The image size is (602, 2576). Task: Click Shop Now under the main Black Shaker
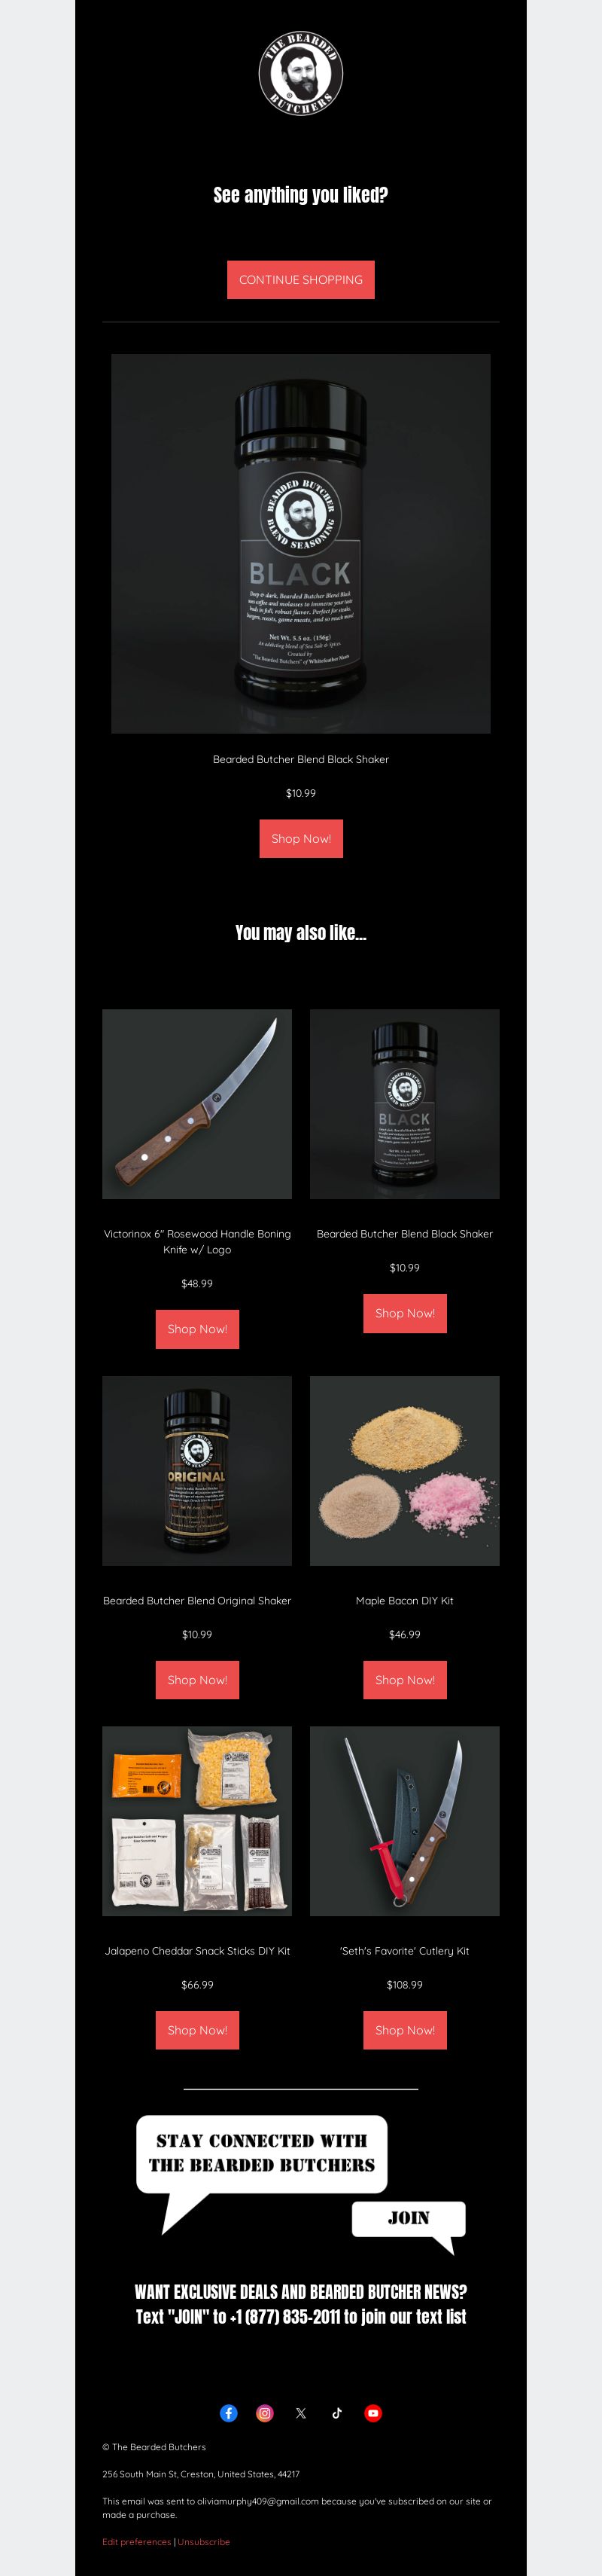(300, 839)
